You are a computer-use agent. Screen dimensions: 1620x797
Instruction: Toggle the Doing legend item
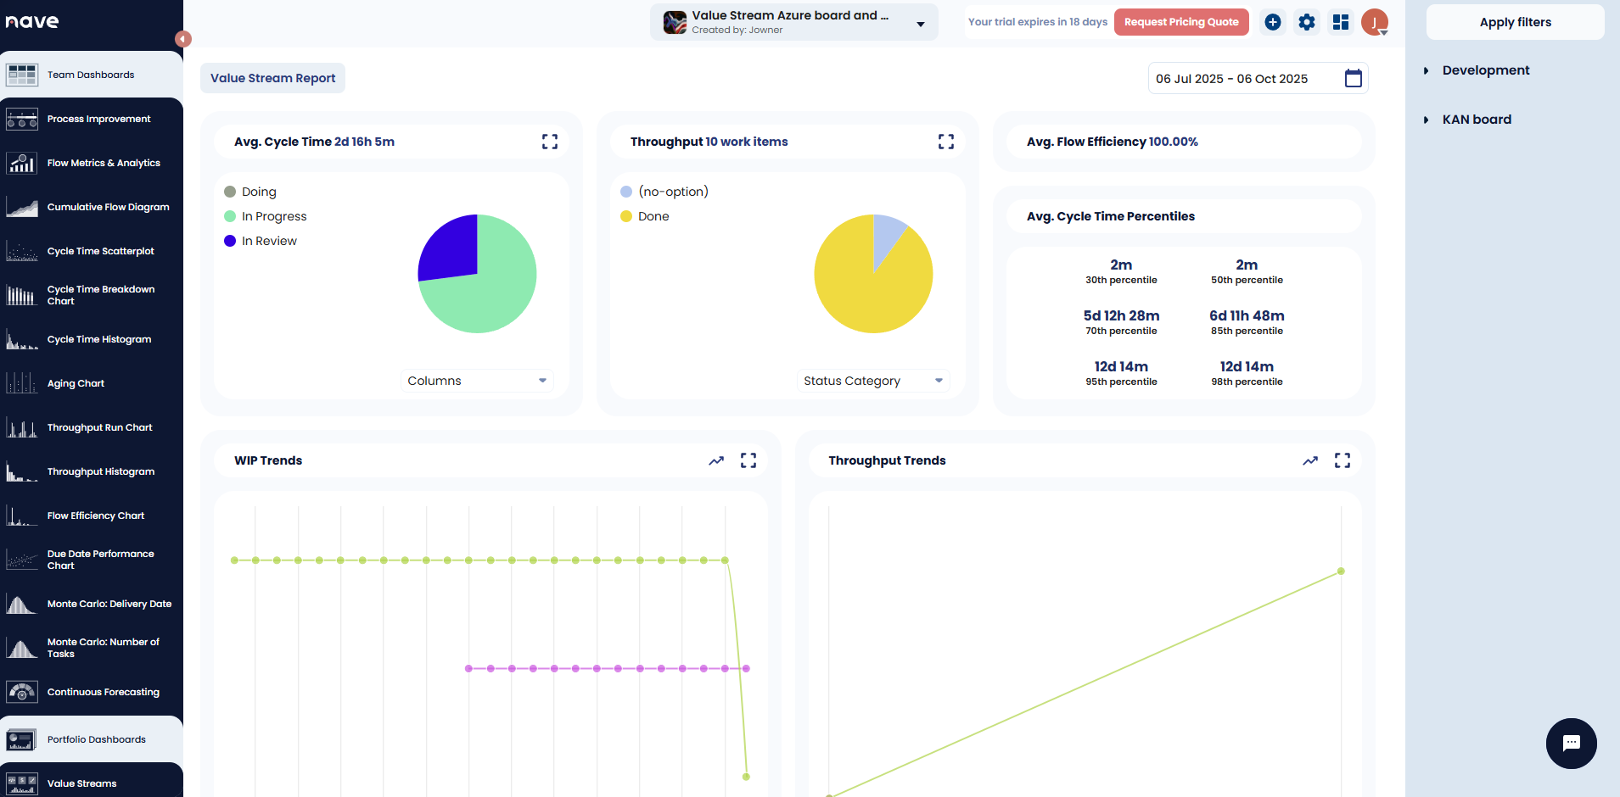pos(258,192)
